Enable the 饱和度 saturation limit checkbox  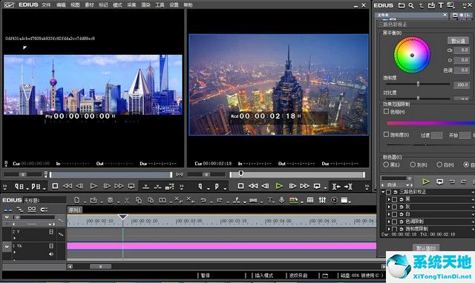point(386,135)
